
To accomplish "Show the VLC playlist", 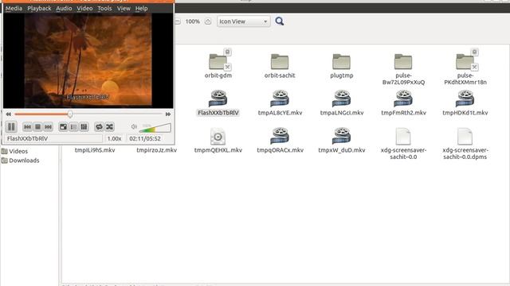I will click(x=73, y=127).
